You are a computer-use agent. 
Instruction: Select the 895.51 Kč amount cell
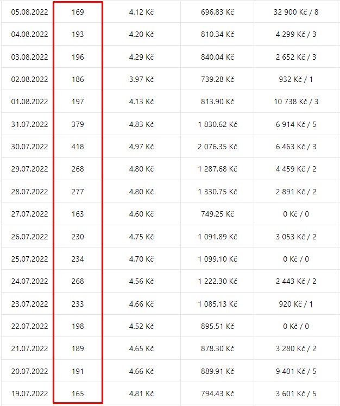pyautogui.click(x=217, y=327)
